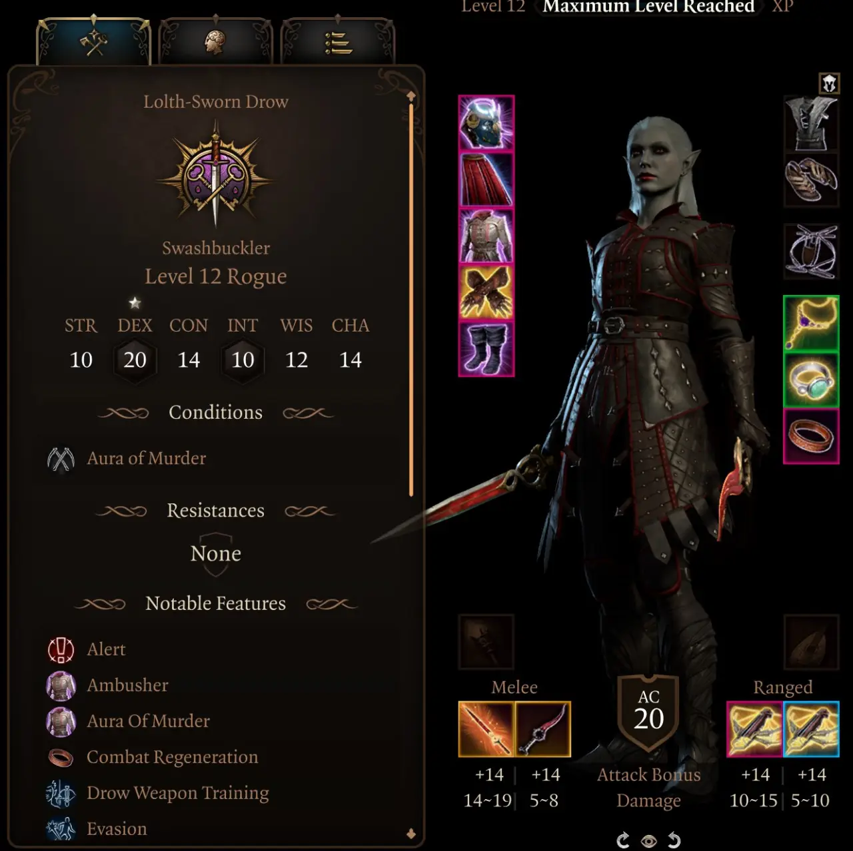The image size is (853, 851).
Task: Click scroll down arrow on character panel
Action: 411,834
